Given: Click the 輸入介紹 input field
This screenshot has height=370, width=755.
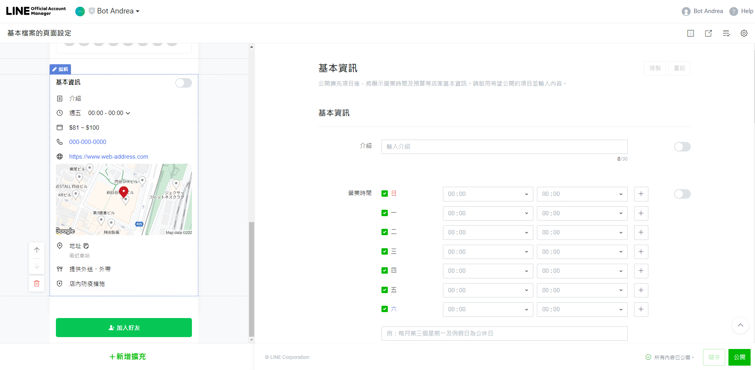Looking at the screenshot, I should pos(504,146).
